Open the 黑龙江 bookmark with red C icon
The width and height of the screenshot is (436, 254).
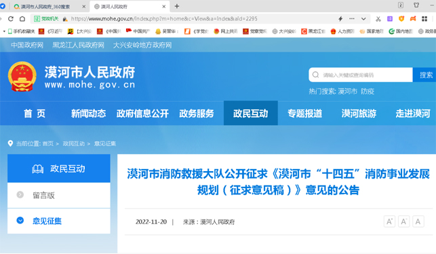pos(313,31)
